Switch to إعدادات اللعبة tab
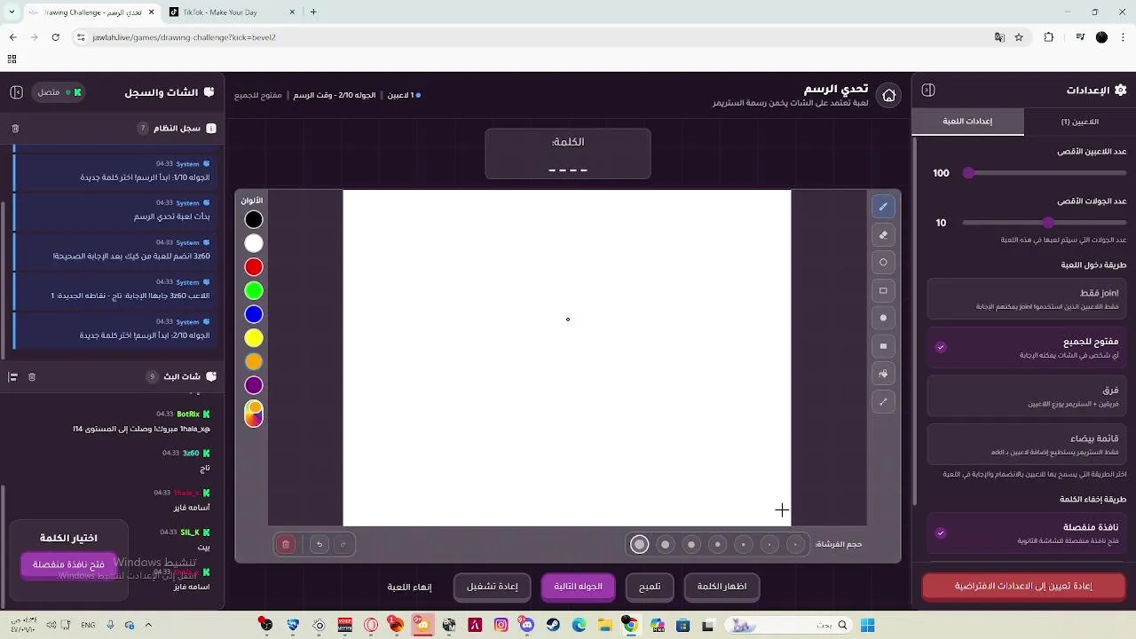Image resolution: width=1136 pixels, height=639 pixels. [x=967, y=122]
